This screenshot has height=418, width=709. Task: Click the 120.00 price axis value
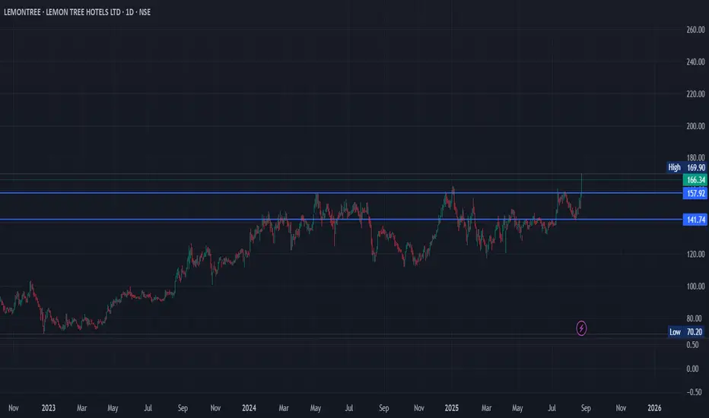[x=695, y=254]
